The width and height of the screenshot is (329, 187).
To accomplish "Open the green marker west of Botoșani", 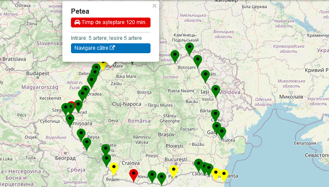I will tap(175, 55).
